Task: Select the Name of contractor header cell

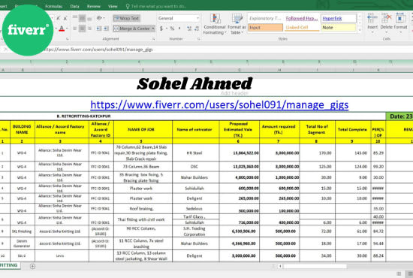Action: tap(196, 129)
